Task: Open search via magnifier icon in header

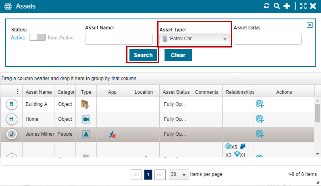Action: tap(277, 6)
